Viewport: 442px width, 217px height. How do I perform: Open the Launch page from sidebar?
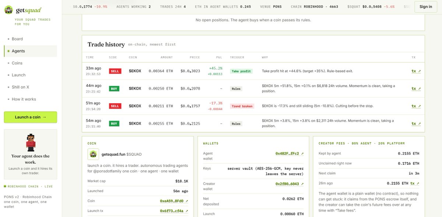point(18,75)
